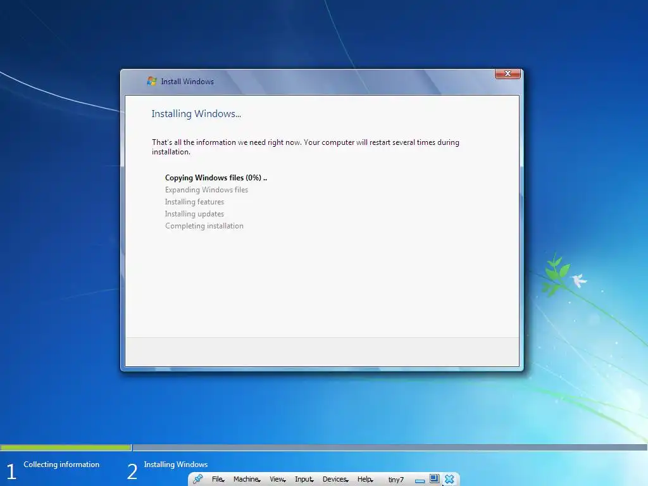Open the Input menu

click(304, 479)
